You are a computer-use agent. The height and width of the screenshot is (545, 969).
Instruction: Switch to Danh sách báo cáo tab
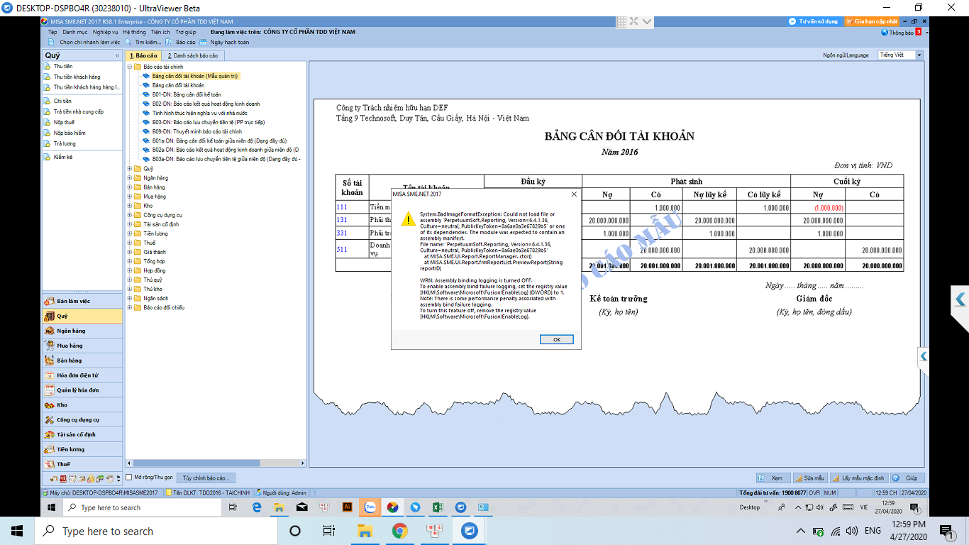tap(192, 55)
